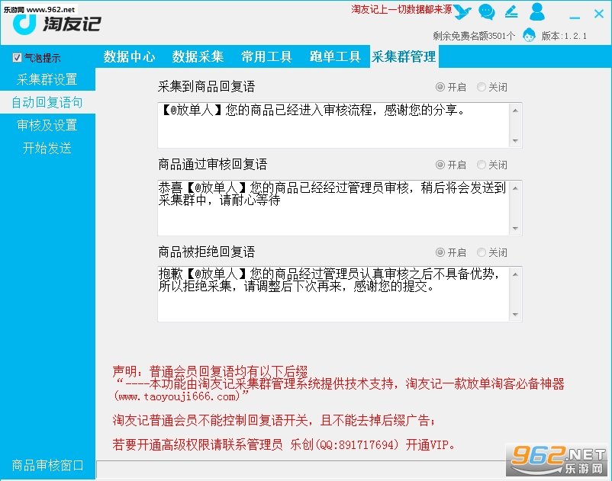Click the bottom status bar field
Viewport: 612px width, 481px height.
click(x=301, y=470)
